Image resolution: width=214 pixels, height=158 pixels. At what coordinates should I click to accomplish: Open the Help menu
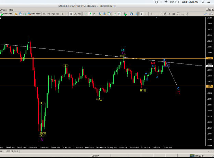pos(11,10)
